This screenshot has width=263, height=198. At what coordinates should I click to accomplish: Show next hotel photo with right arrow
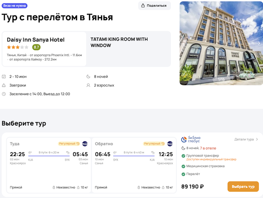click(259, 43)
